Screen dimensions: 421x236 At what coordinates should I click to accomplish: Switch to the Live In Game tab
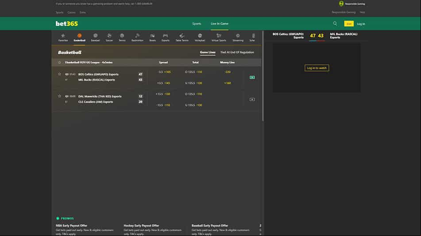coord(220,23)
